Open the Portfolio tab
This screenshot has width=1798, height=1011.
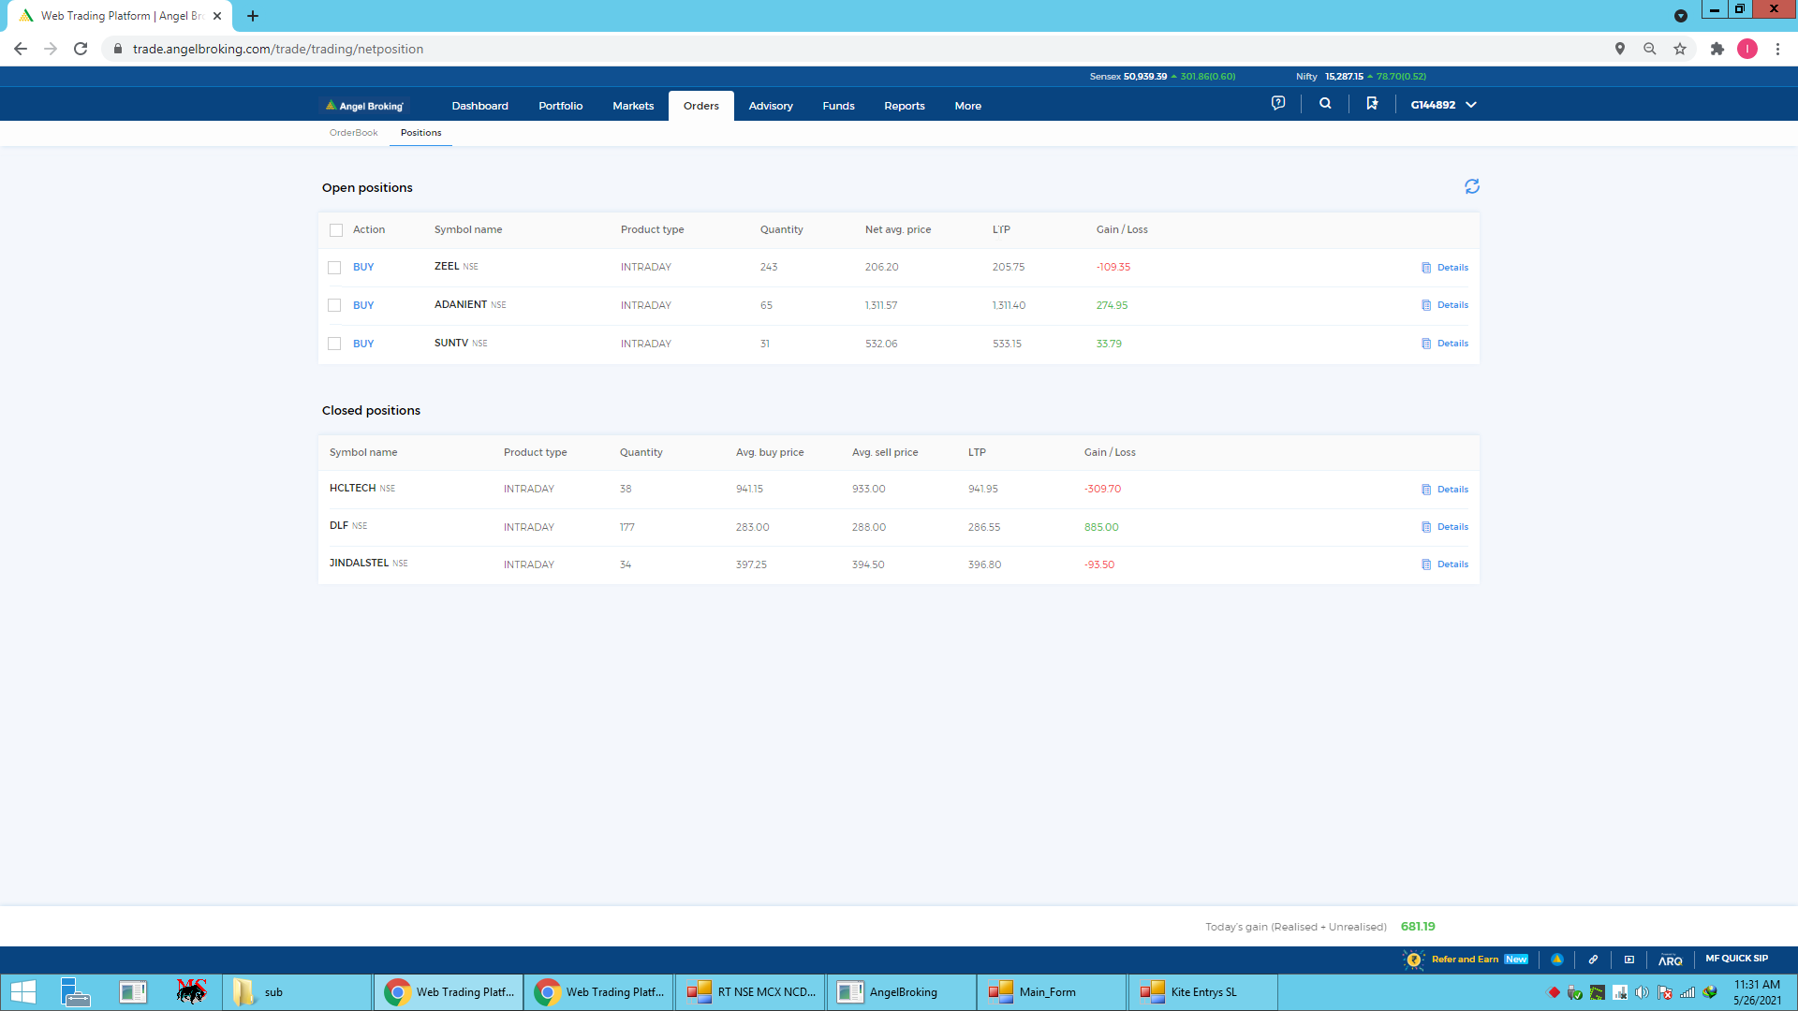(560, 106)
